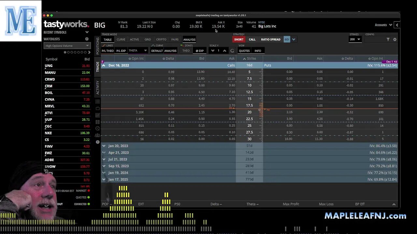
Task: Open the ACTIVITY vertical tab
Action: 97,87
